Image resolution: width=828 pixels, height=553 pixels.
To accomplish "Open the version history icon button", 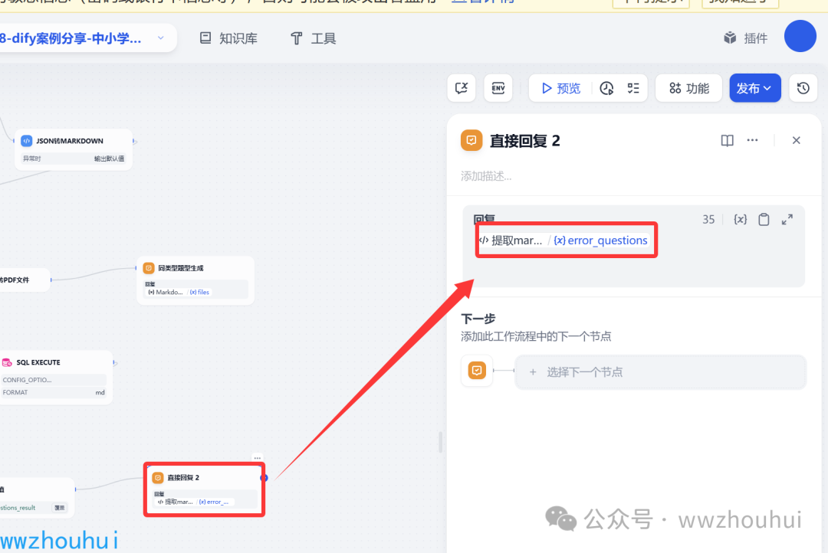I will pos(803,87).
